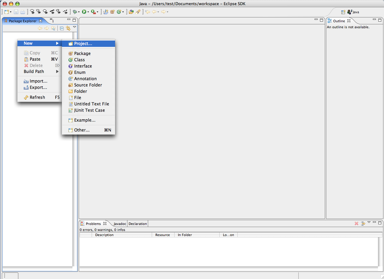The image size is (384, 279).
Task: Click the main toolbar Forward arrow
Action: coord(163,12)
